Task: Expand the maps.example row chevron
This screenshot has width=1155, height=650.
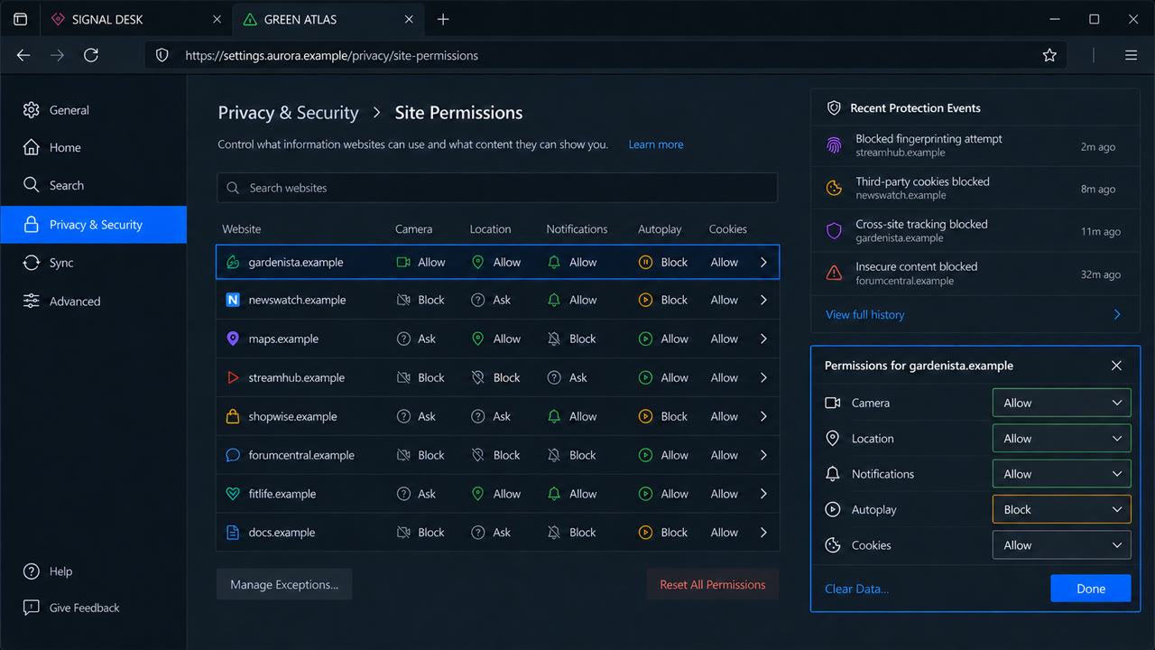Action: (x=763, y=339)
